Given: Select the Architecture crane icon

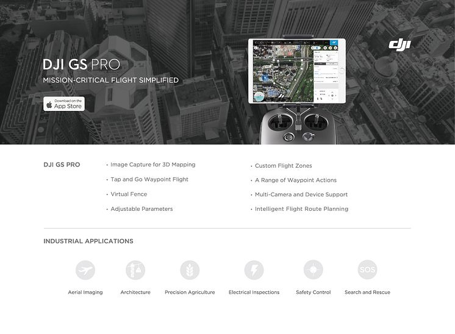Looking at the screenshot, I should point(135,270).
